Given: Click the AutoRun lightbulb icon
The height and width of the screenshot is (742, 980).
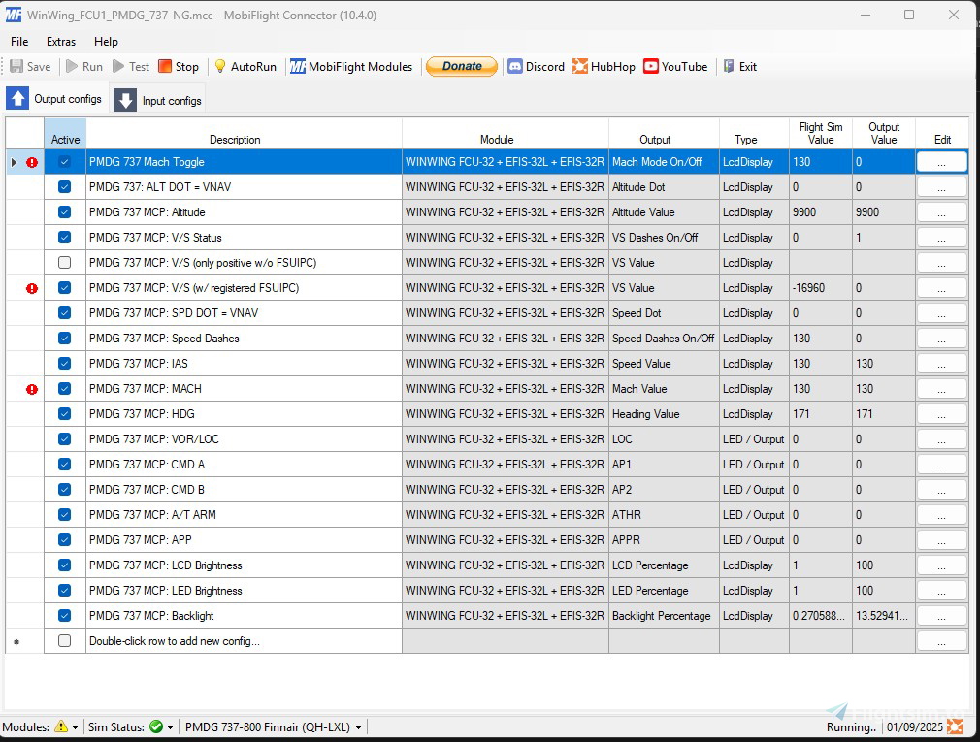Looking at the screenshot, I should click(220, 67).
